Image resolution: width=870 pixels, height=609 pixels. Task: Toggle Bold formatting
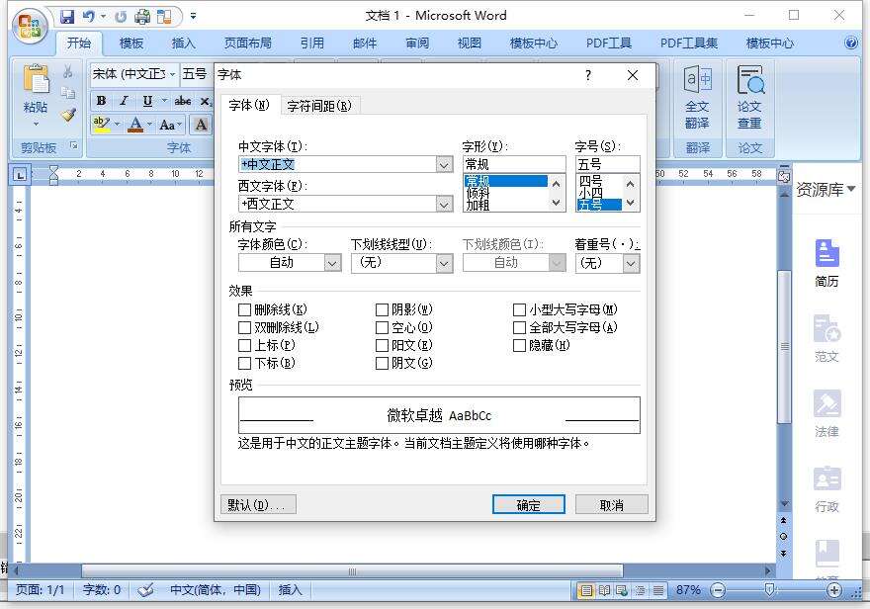pos(101,101)
